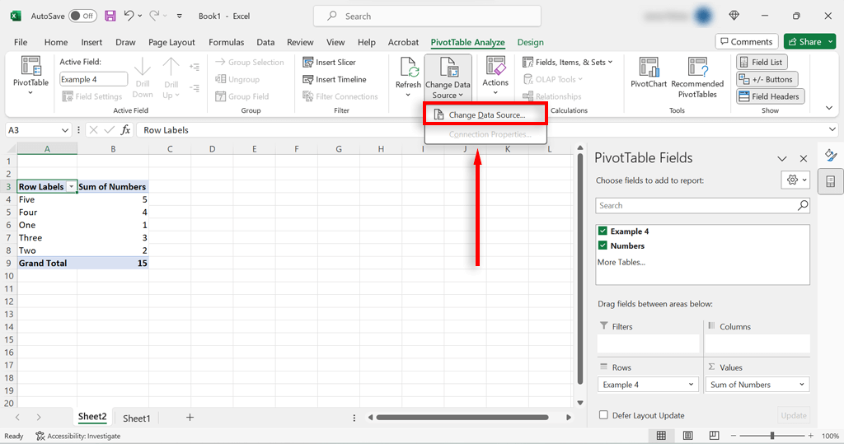Image resolution: width=844 pixels, height=444 pixels.
Task: Click Insert Timeline
Action: point(335,79)
